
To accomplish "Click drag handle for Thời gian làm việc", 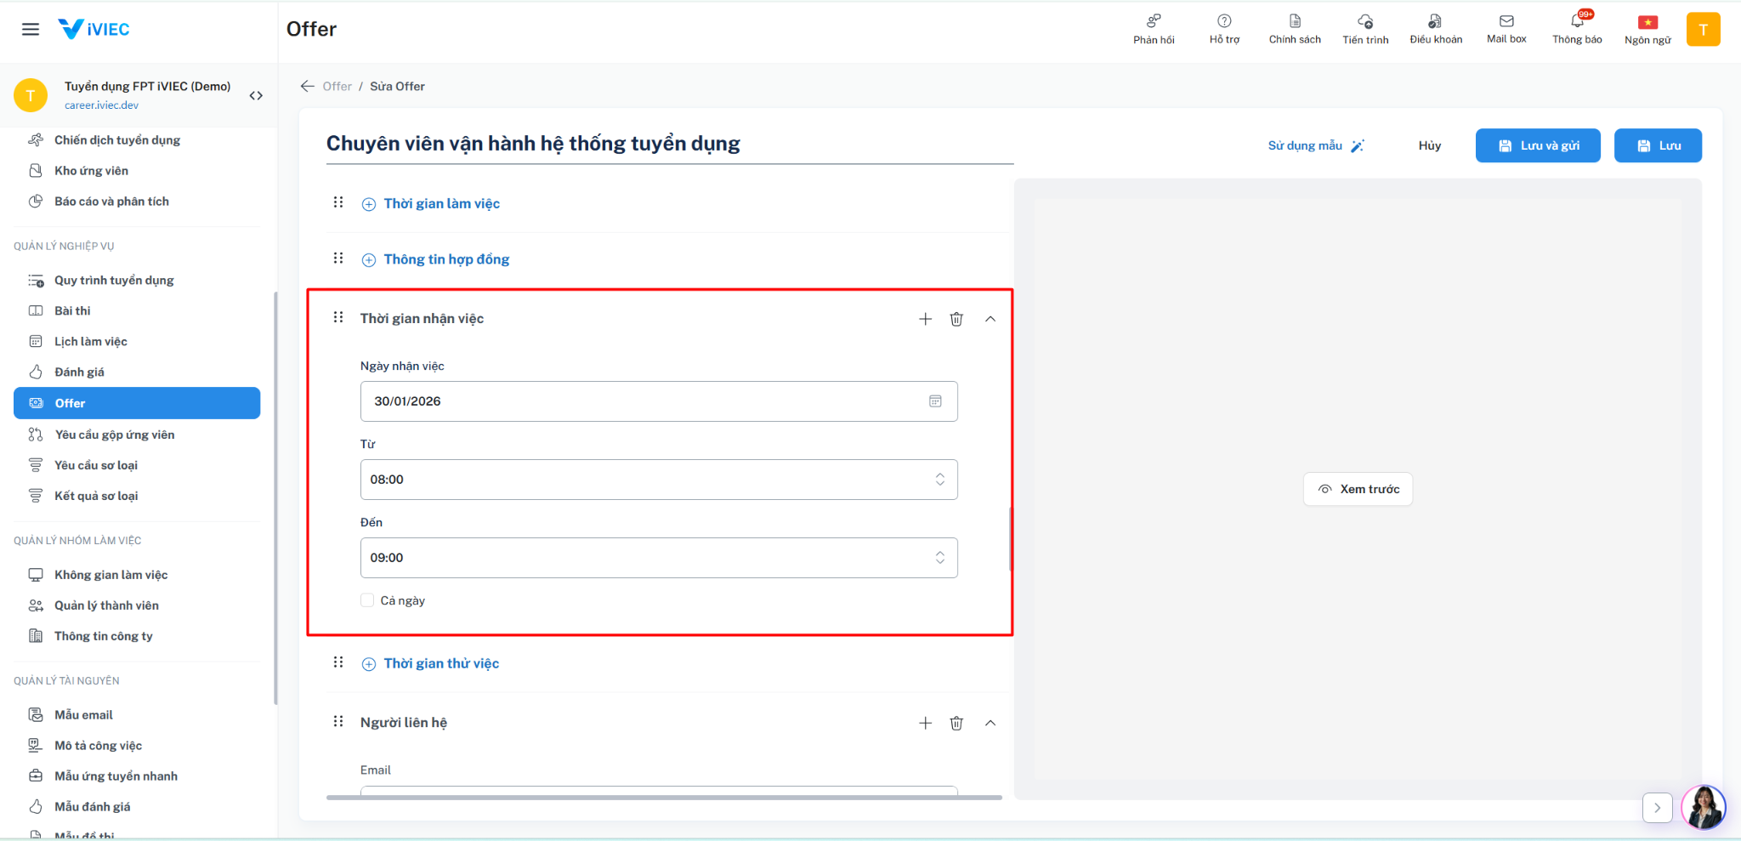I will tap(338, 202).
